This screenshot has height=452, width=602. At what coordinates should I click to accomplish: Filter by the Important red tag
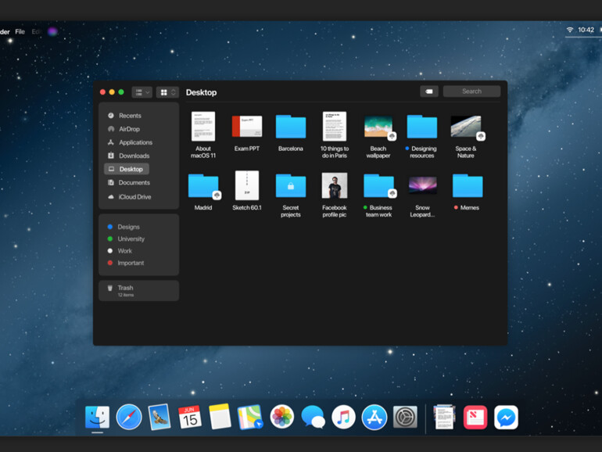130,263
